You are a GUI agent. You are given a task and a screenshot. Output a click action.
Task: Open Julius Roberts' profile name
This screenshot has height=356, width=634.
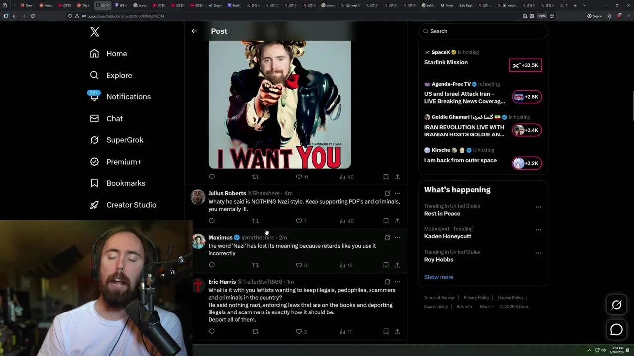tap(227, 193)
